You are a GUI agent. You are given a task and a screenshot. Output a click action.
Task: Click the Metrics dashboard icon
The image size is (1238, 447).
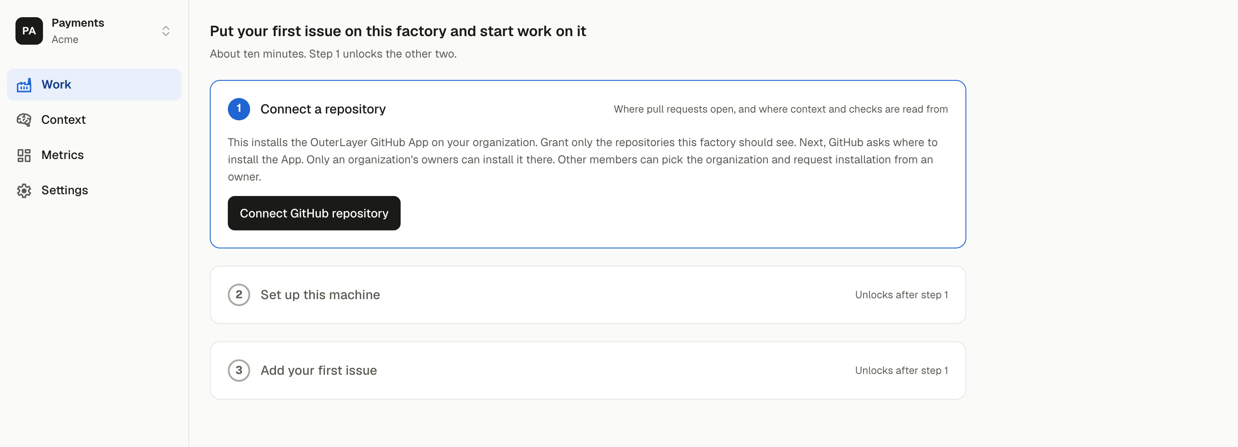pyautogui.click(x=24, y=155)
